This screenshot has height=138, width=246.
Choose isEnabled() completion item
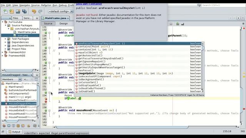(x=138, y=91)
